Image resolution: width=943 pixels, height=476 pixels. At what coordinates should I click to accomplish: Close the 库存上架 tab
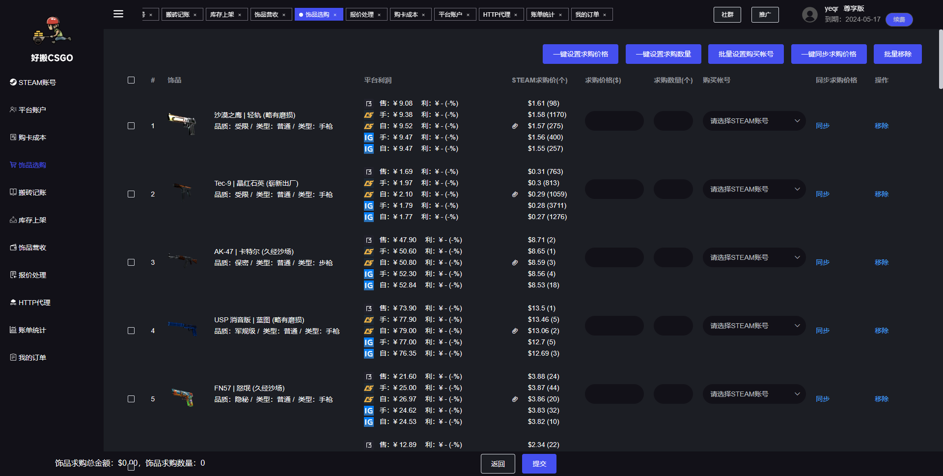click(x=240, y=15)
